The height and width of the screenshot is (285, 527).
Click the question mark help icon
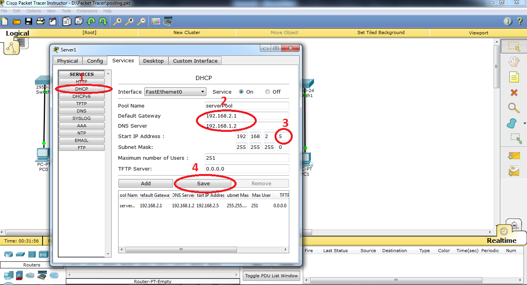click(x=520, y=21)
